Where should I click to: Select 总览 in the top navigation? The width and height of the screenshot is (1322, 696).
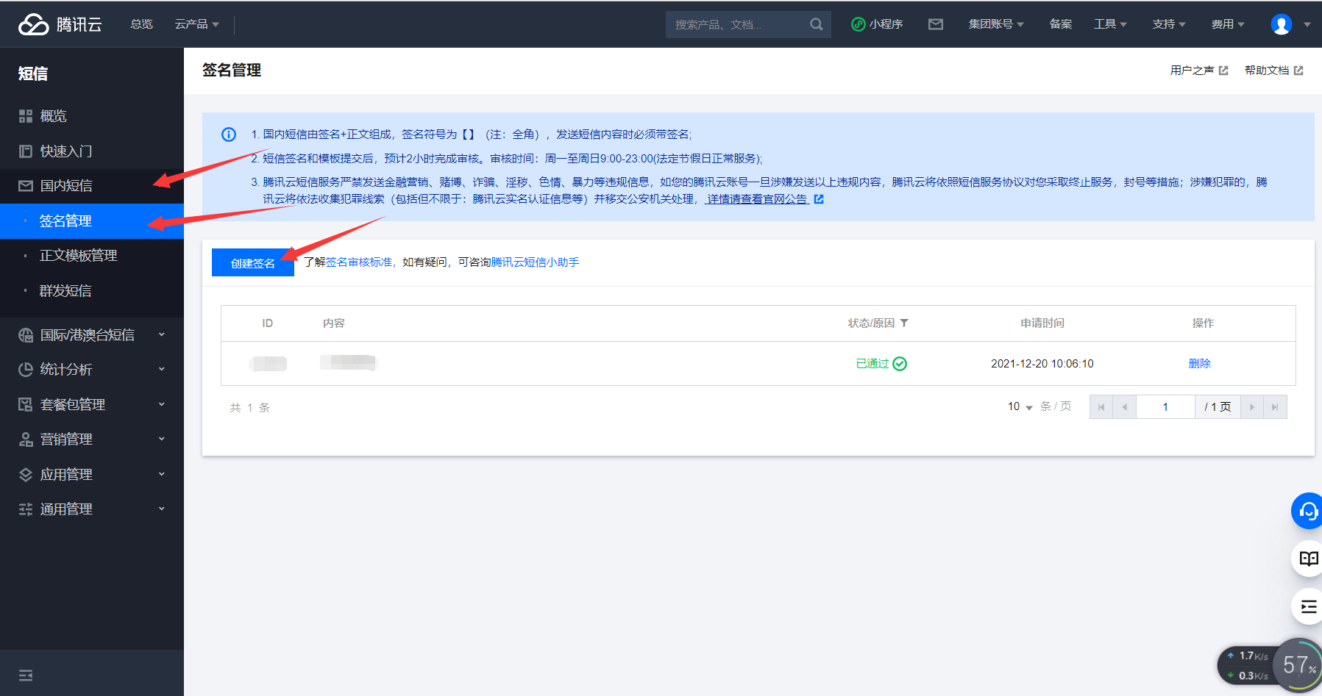pos(141,24)
